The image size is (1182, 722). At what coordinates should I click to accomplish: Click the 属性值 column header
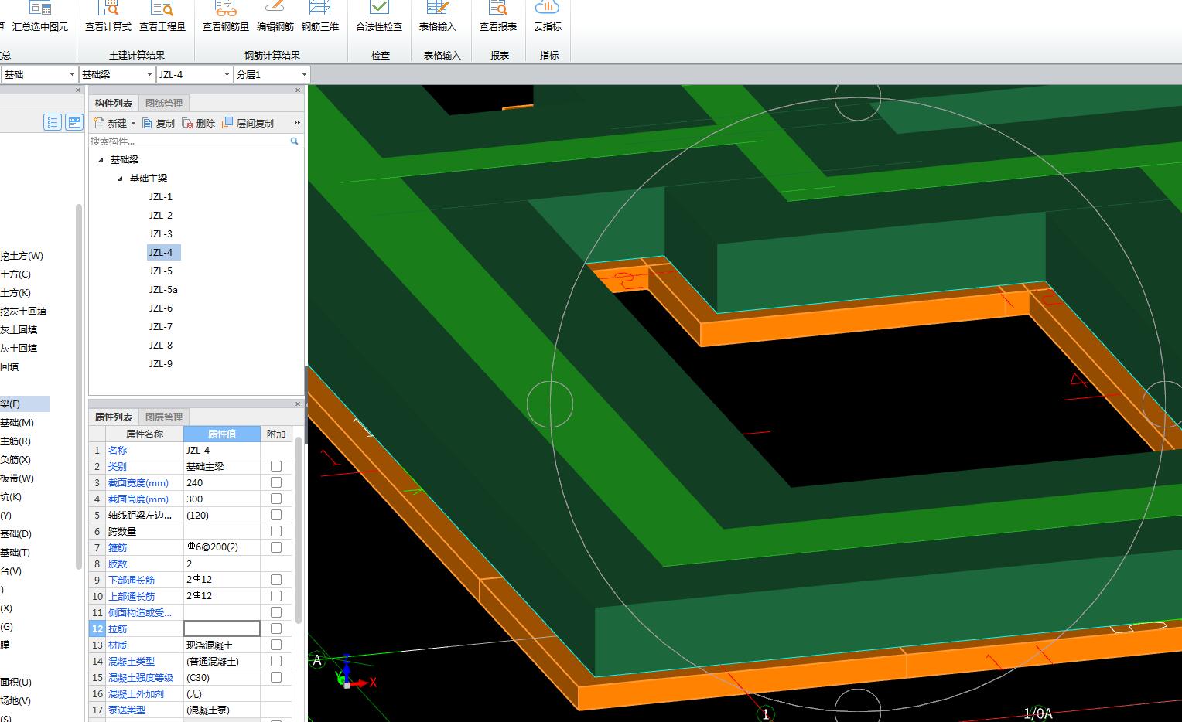point(222,434)
